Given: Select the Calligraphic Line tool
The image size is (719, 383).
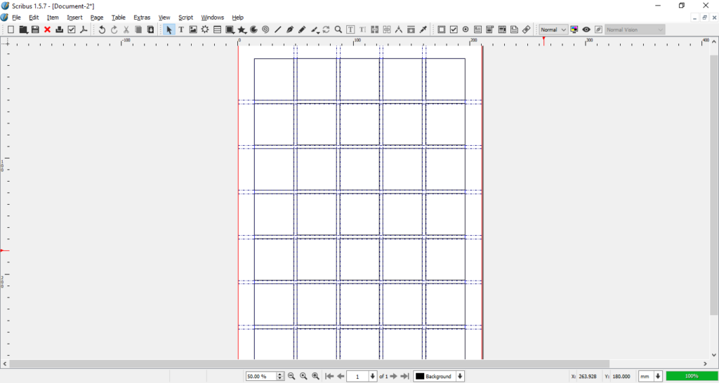Looking at the screenshot, I should pos(315,29).
